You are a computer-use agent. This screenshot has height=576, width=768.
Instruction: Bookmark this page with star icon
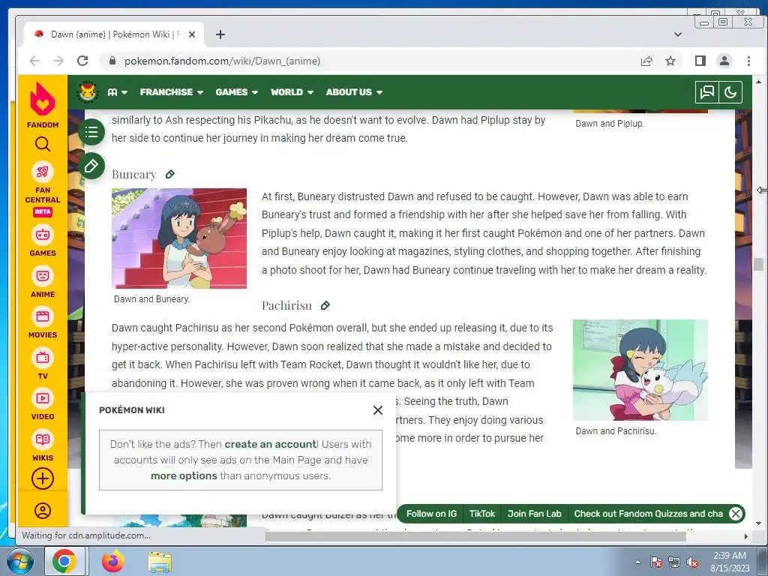click(x=670, y=61)
